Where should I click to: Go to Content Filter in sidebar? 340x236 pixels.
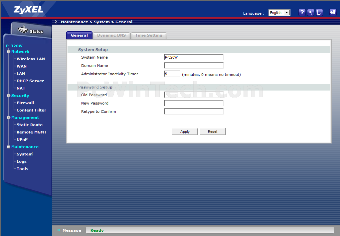[32, 110]
